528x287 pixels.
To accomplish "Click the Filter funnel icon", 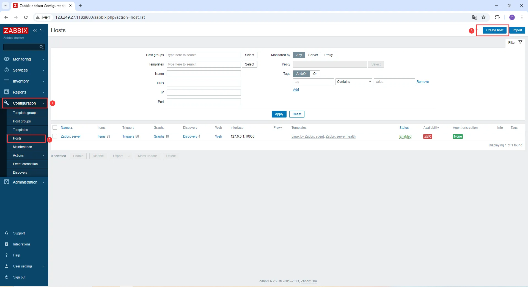I will click(520, 43).
